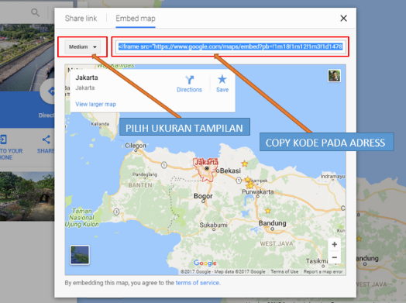The image size is (406, 303).
Task: Switch to the Share link tab
Action: [x=81, y=19]
